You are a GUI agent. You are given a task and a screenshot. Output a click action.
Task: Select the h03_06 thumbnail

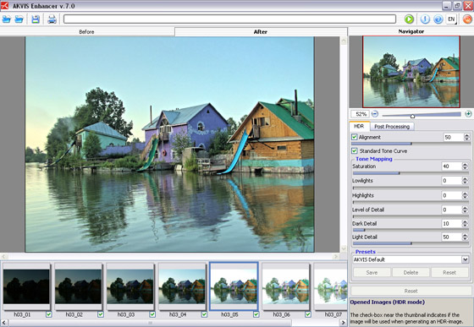pos(286,286)
